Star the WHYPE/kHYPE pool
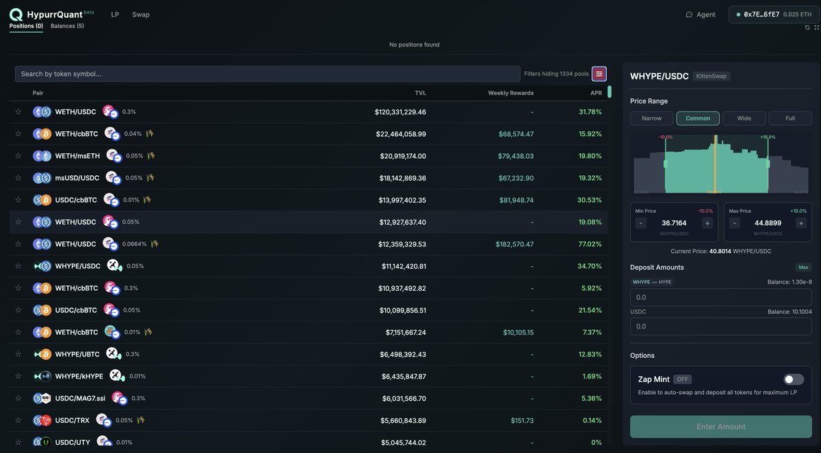Image resolution: width=821 pixels, height=453 pixels. tap(18, 376)
